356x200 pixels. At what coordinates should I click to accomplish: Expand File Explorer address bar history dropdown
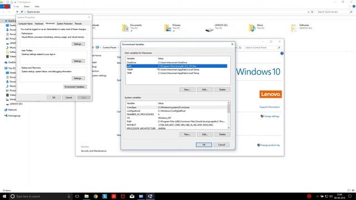(308, 12)
